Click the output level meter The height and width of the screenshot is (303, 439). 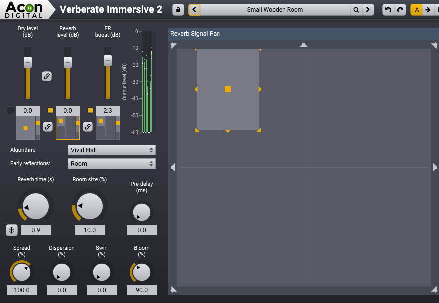[x=147, y=82]
